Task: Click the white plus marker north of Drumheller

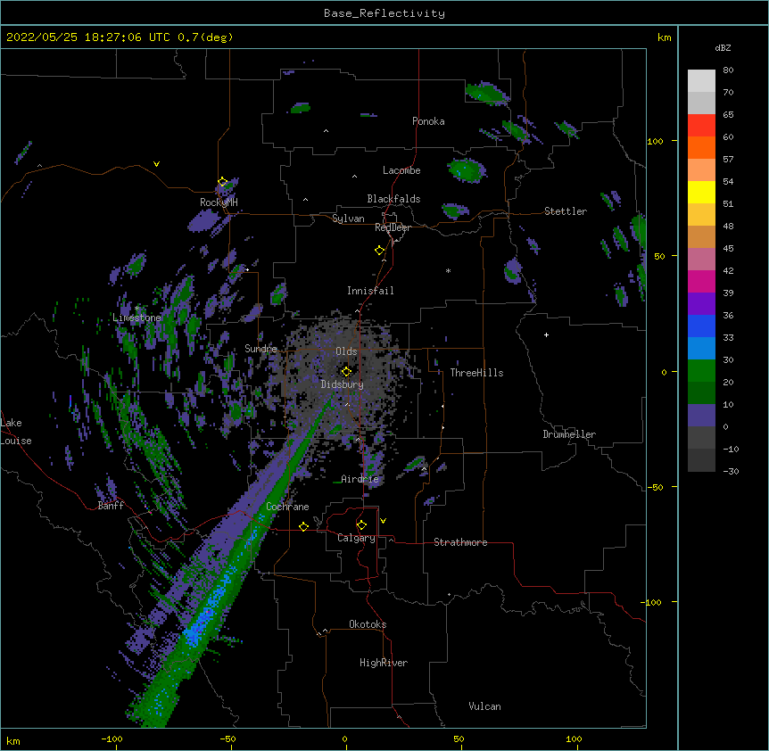Action: [546, 334]
